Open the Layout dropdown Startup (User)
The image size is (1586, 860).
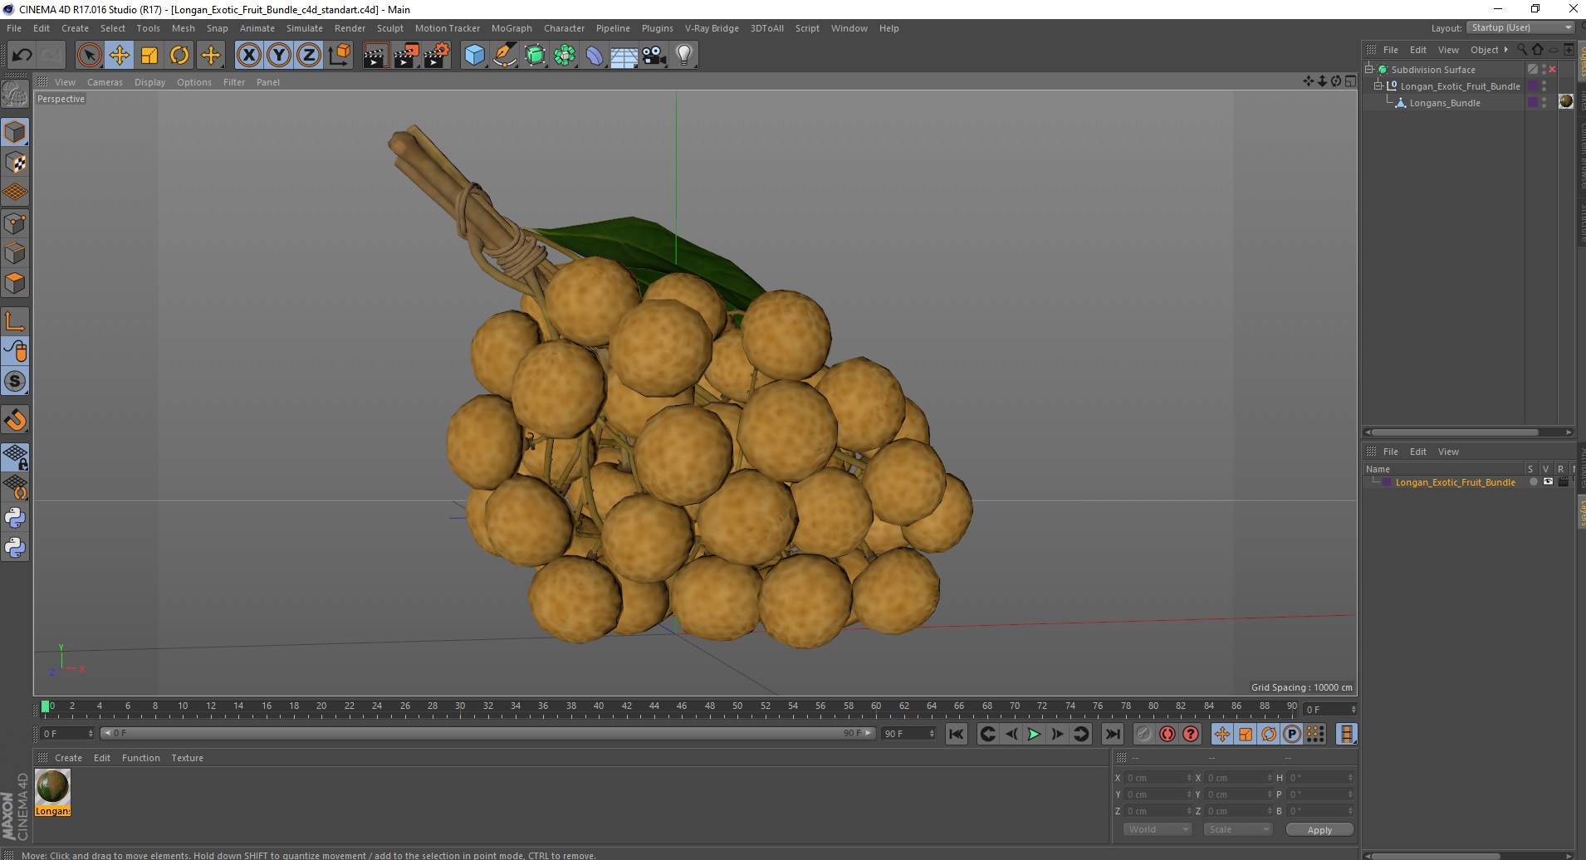click(1520, 27)
